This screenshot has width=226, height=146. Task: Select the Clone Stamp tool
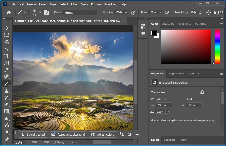6,91
